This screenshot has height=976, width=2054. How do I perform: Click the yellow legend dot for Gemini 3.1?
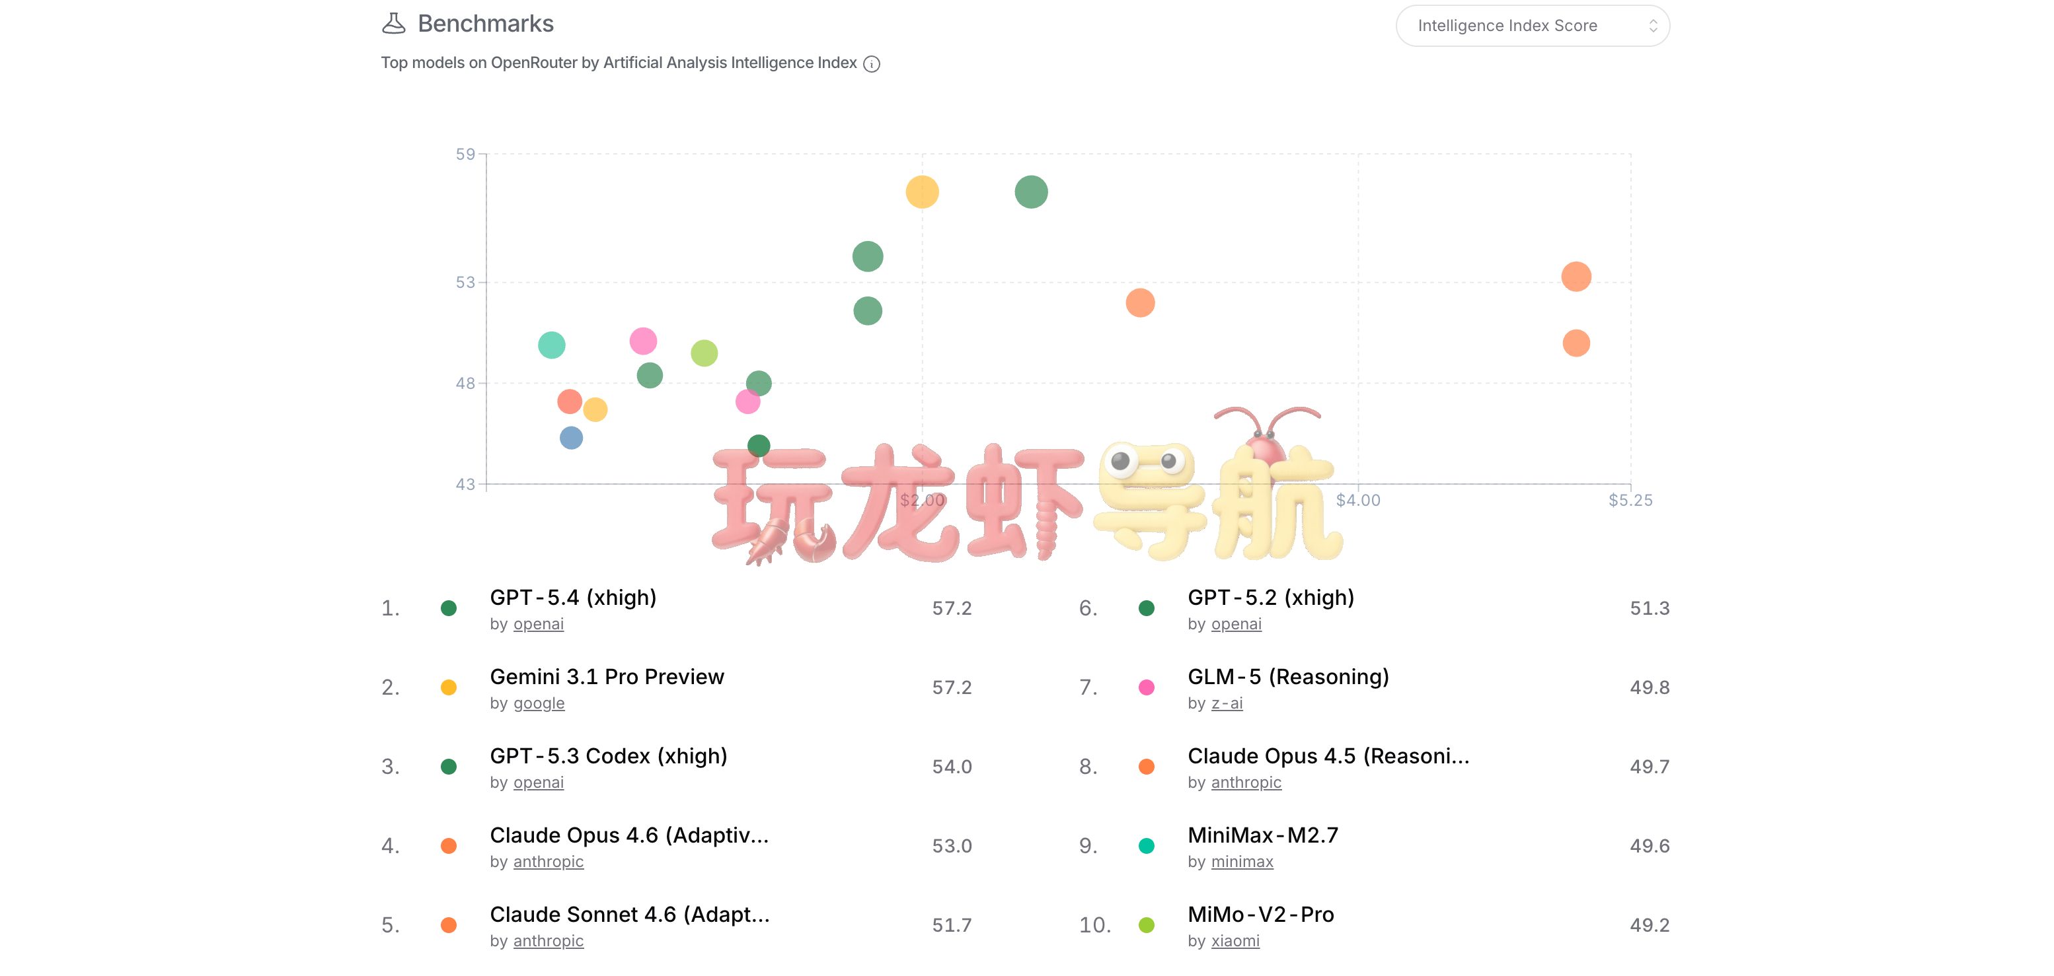[x=449, y=687]
